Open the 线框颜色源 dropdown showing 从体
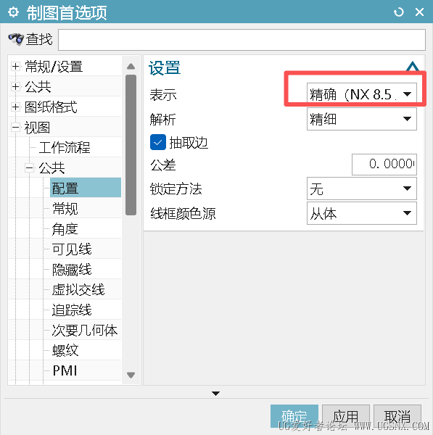This screenshot has height=435, width=433. 362,213
